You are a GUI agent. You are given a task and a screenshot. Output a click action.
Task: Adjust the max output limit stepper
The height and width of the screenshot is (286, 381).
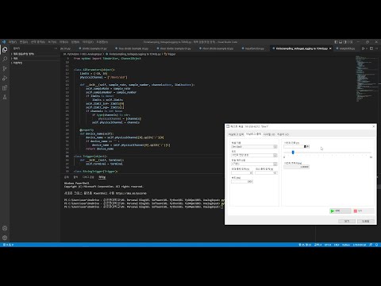(252, 172)
